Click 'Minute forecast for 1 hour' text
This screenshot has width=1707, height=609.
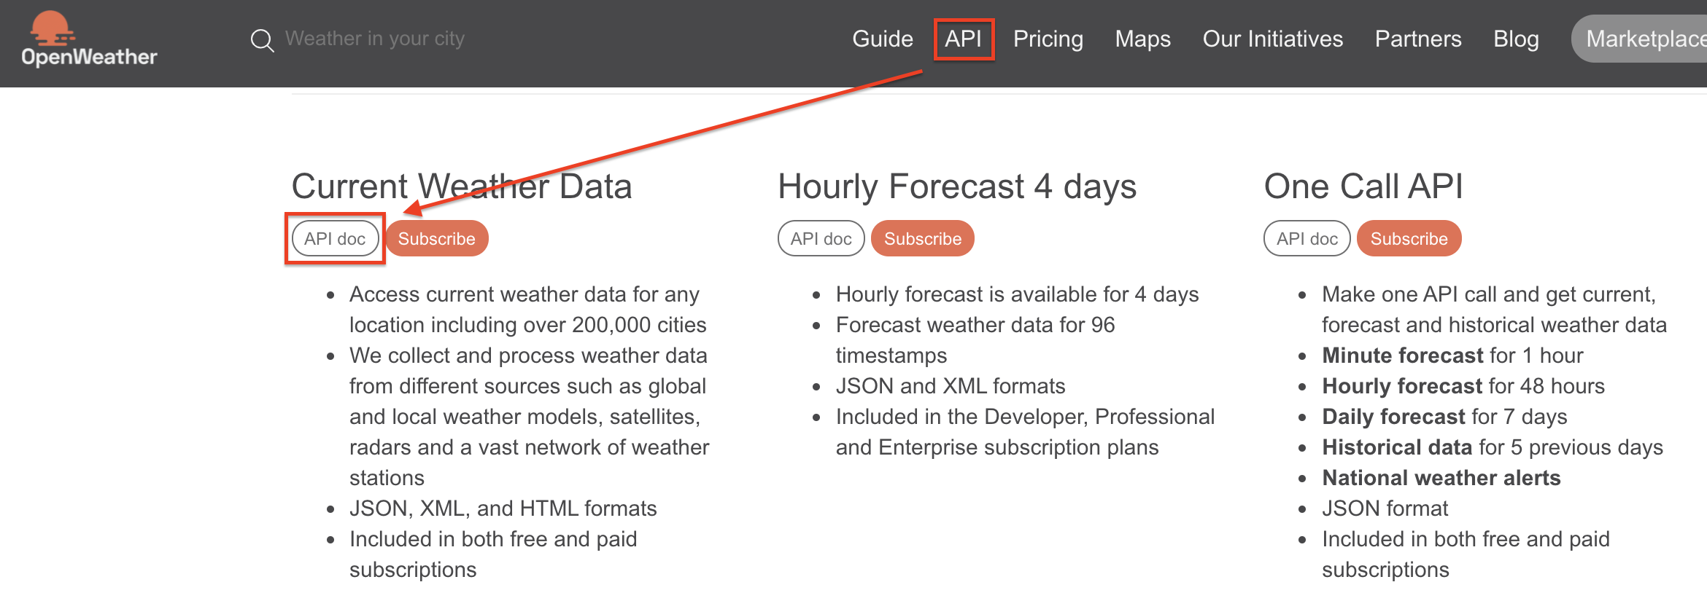(x=1452, y=355)
